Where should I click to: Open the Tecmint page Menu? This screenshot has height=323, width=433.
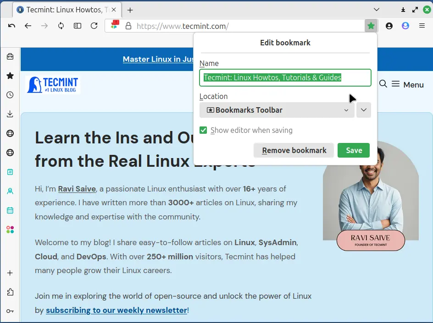pyautogui.click(x=408, y=84)
